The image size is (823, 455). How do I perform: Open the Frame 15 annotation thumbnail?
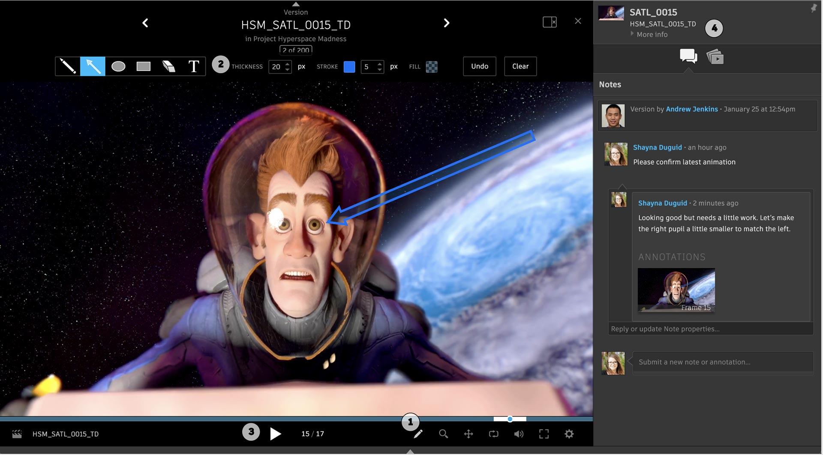pos(676,290)
